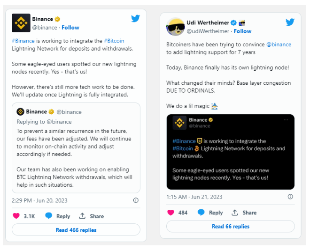Open Binance profile avatar in left tweet

click(21, 23)
